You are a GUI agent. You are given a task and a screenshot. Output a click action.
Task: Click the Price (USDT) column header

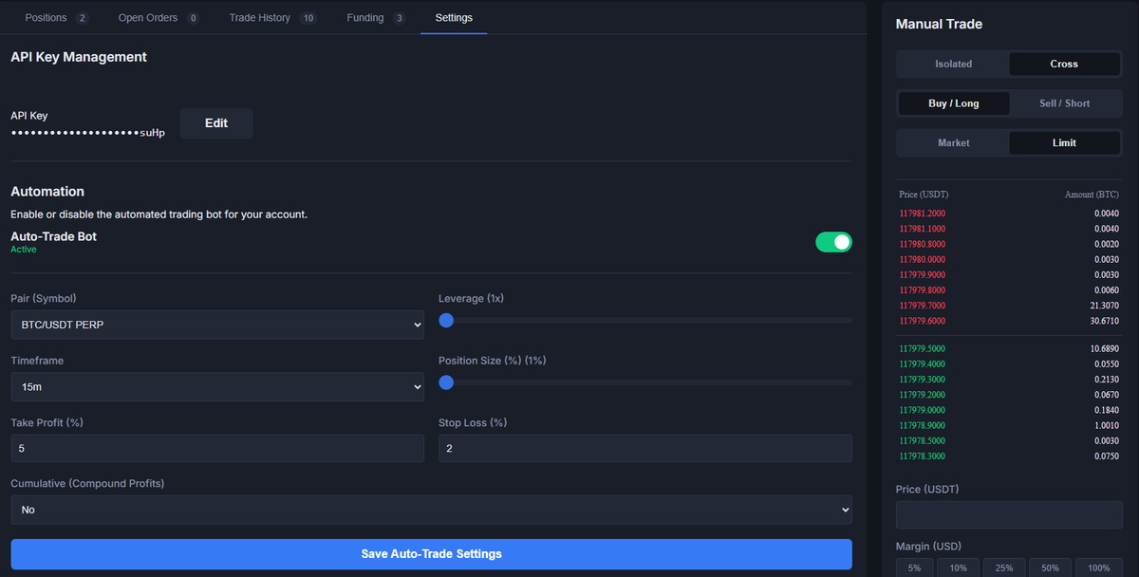pos(924,194)
